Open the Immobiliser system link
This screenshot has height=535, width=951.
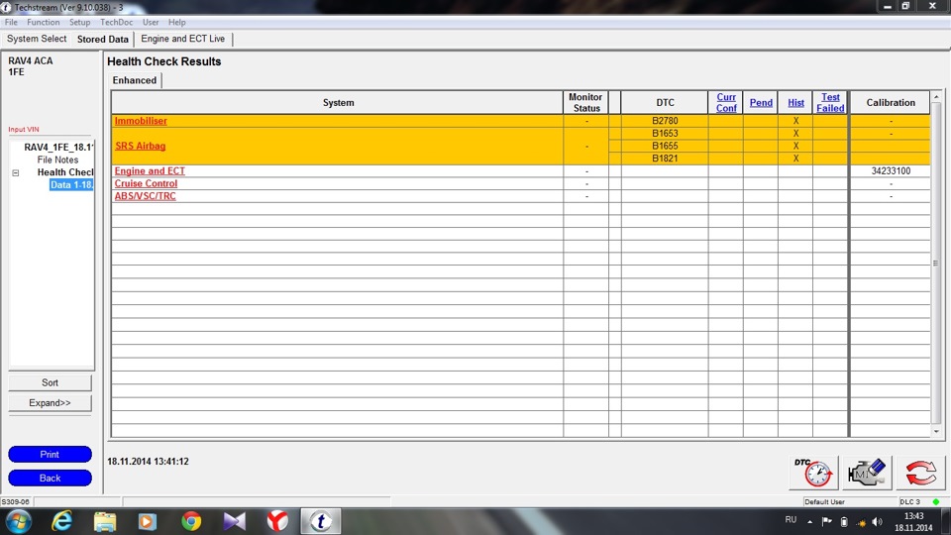point(141,121)
